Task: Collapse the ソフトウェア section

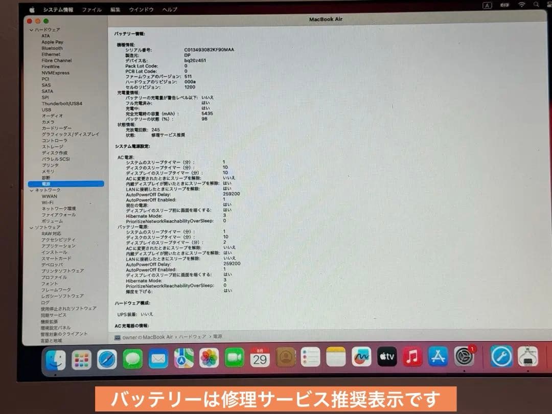Action: pos(31,227)
